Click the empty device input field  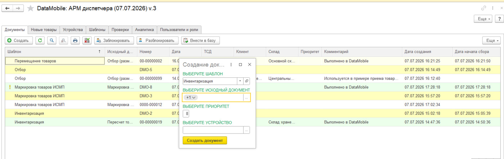point(213,130)
